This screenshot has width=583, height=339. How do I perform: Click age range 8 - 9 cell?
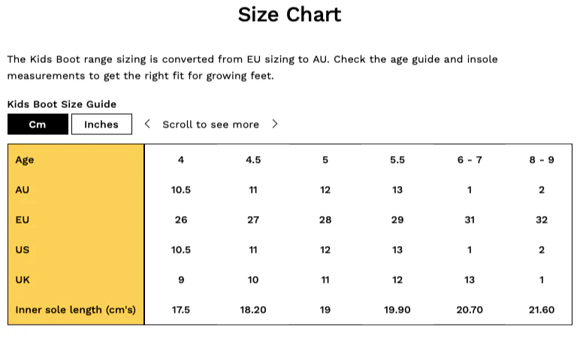point(542,160)
